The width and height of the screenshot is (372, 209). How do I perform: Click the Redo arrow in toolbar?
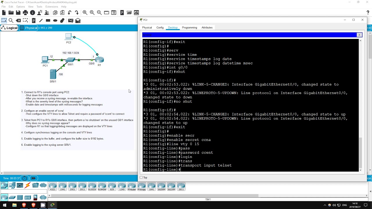(x=77, y=12)
